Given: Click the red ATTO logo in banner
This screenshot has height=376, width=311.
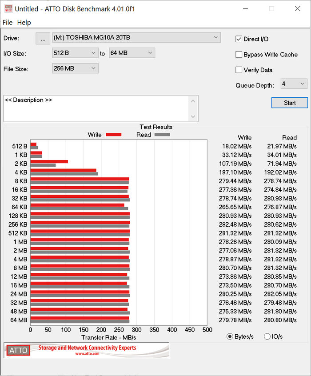Looking at the screenshot, I should (x=18, y=350).
